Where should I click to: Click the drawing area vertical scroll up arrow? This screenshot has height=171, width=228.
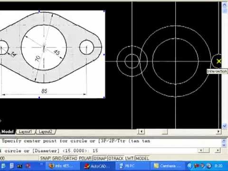pos(225,5)
